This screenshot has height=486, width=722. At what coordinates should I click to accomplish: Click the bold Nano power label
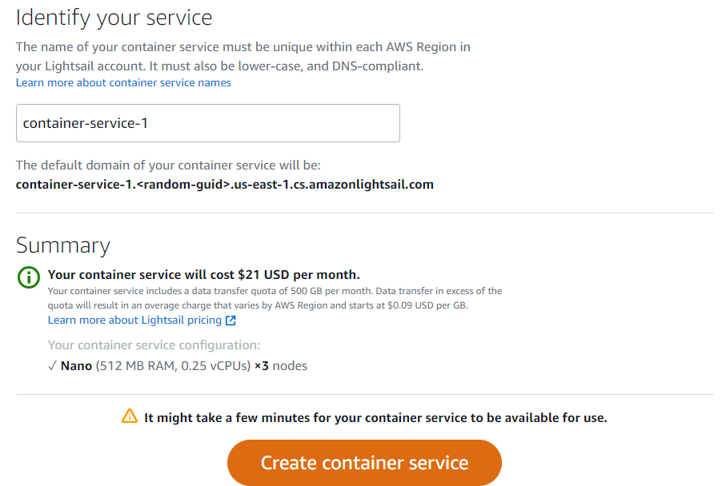coord(76,366)
